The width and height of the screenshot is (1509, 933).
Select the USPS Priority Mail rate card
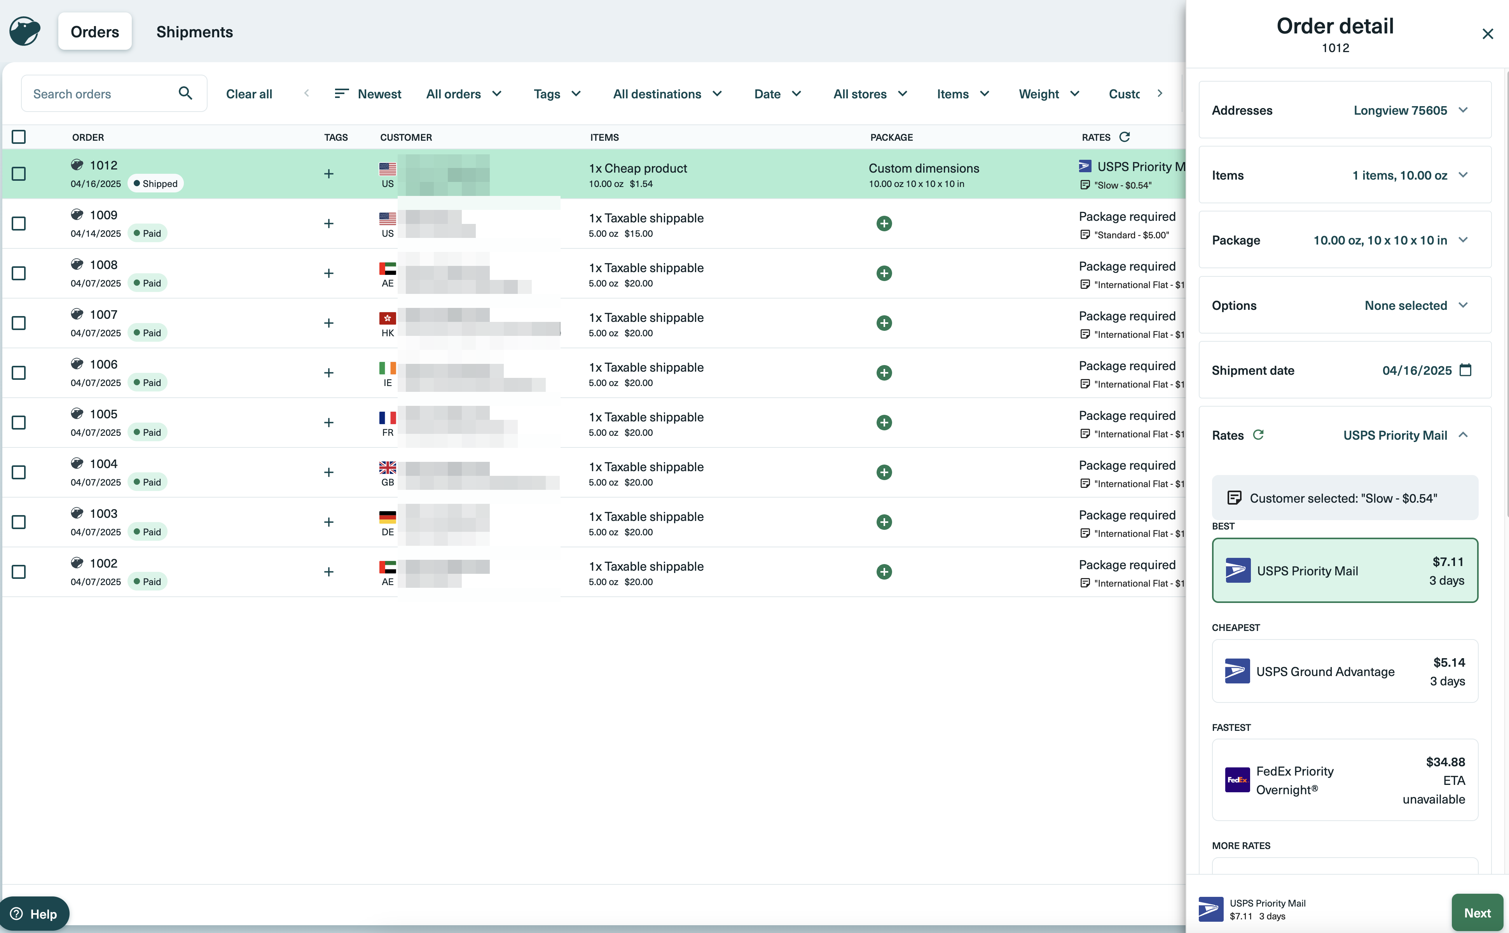tap(1345, 571)
